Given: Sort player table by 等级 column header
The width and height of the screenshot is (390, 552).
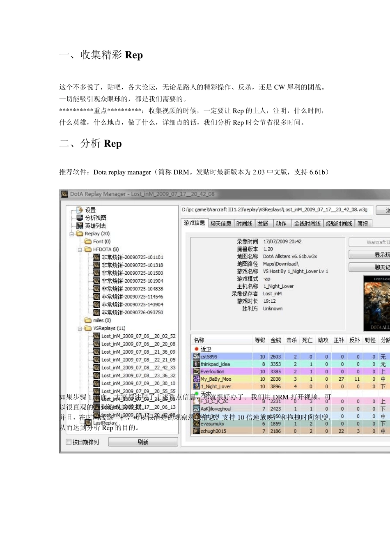Looking at the screenshot, I should 260,340.
